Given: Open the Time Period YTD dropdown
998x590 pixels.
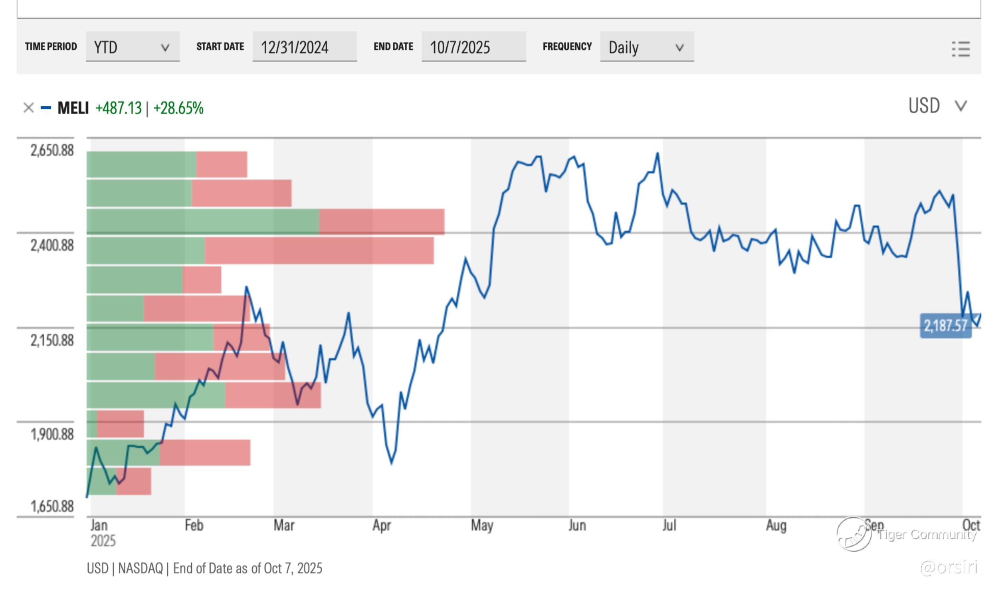Looking at the screenshot, I should (x=133, y=47).
